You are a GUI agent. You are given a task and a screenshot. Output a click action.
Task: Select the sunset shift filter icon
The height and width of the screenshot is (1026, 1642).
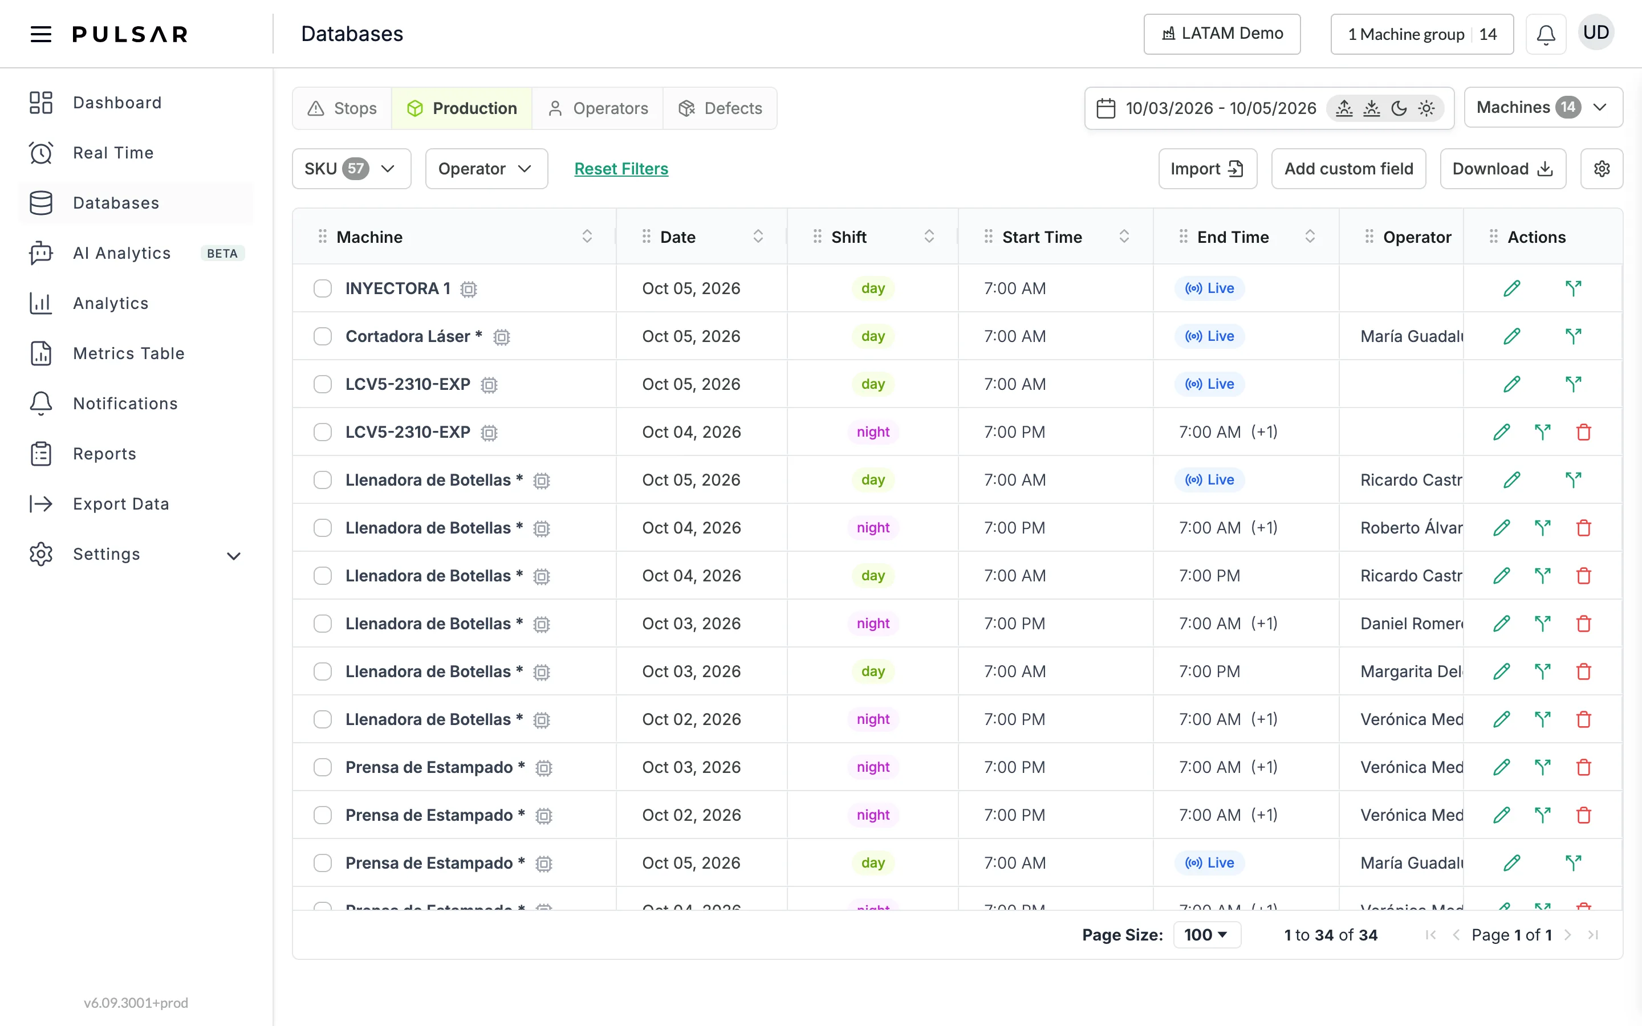coord(1371,108)
